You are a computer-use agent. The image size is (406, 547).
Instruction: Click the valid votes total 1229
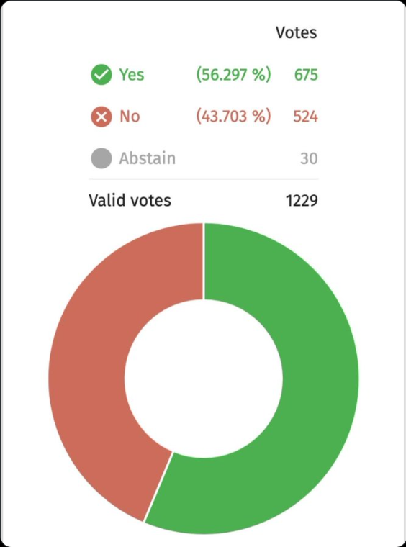pyautogui.click(x=302, y=201)
